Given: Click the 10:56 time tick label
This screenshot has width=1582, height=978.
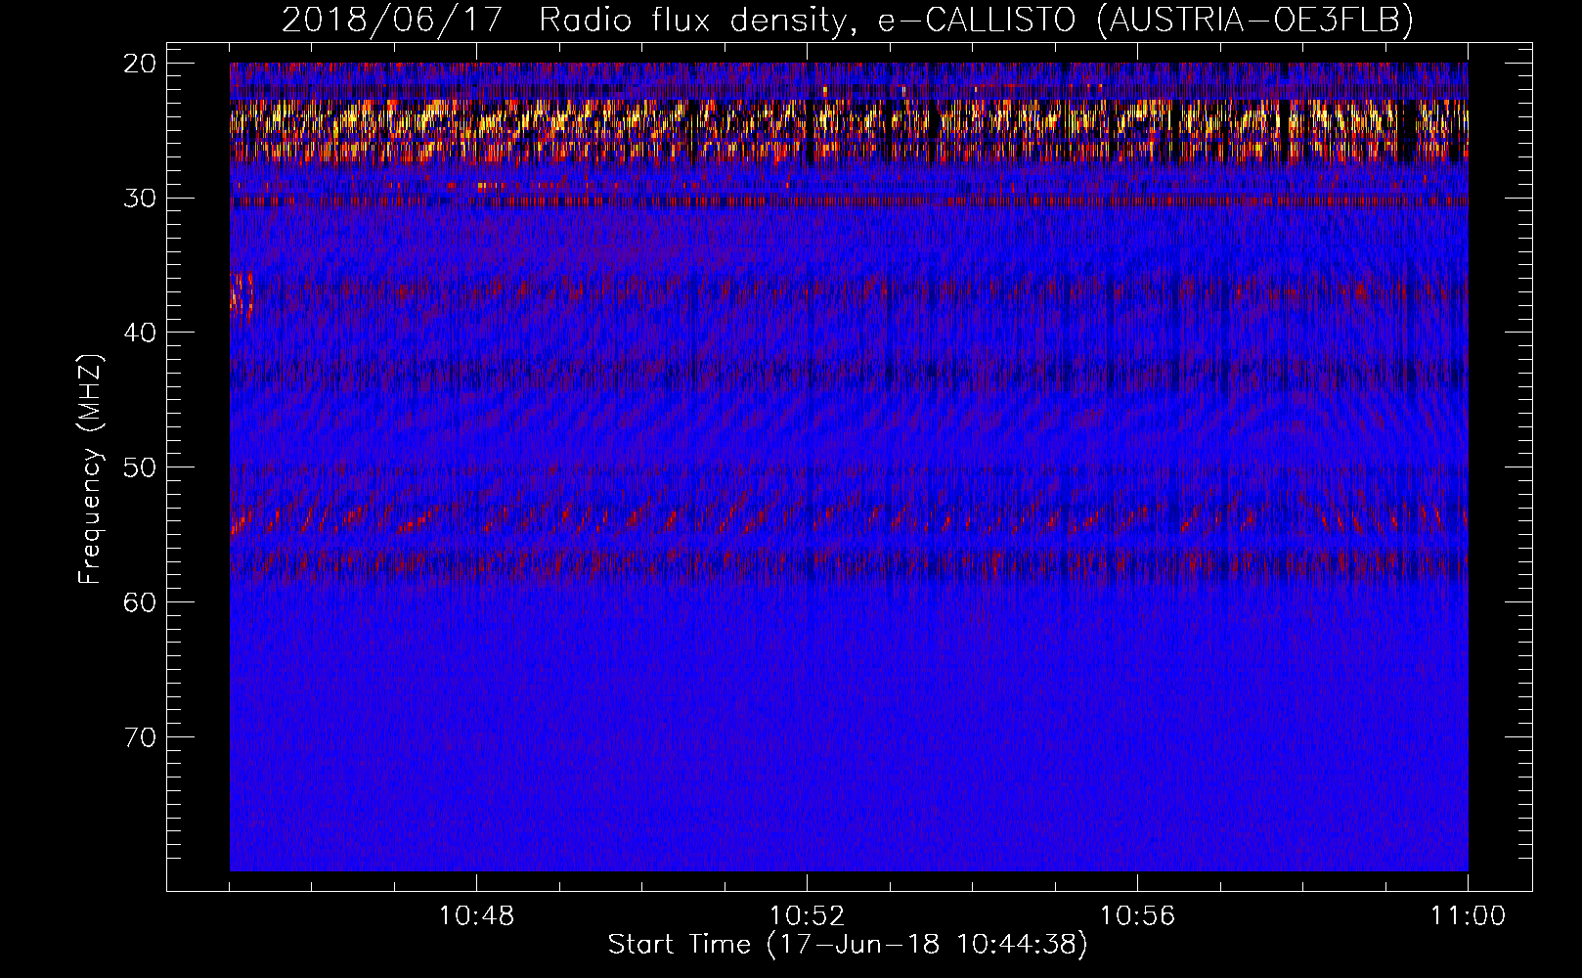Looking at the screenshot, I should click(x=1137, y=916).
